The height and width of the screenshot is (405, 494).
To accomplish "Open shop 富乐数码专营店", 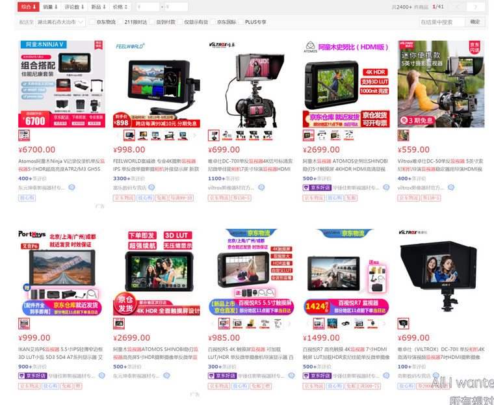I will (x=129, y=188).
